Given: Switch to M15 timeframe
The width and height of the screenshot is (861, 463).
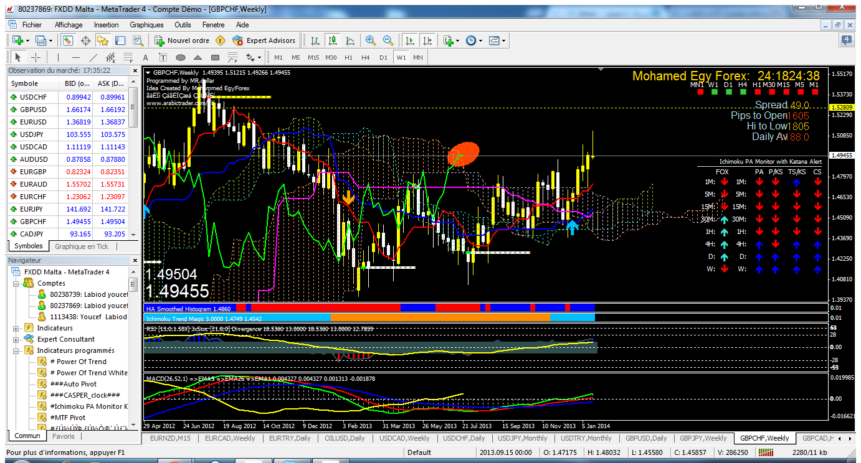Looking at the screenshot, I should point(313,57).
